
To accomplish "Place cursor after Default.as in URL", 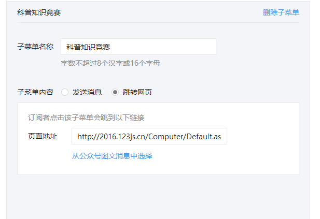I will 221,137.
